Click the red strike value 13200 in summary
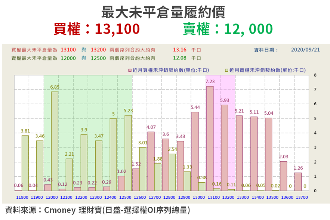This screenshot has width=330, height=220. pos(98,50)
